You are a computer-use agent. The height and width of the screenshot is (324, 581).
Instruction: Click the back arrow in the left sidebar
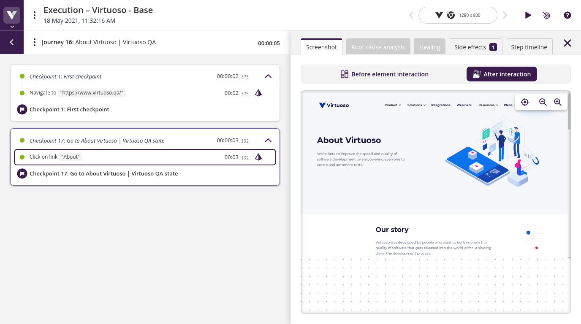click(x=11, y=42)
